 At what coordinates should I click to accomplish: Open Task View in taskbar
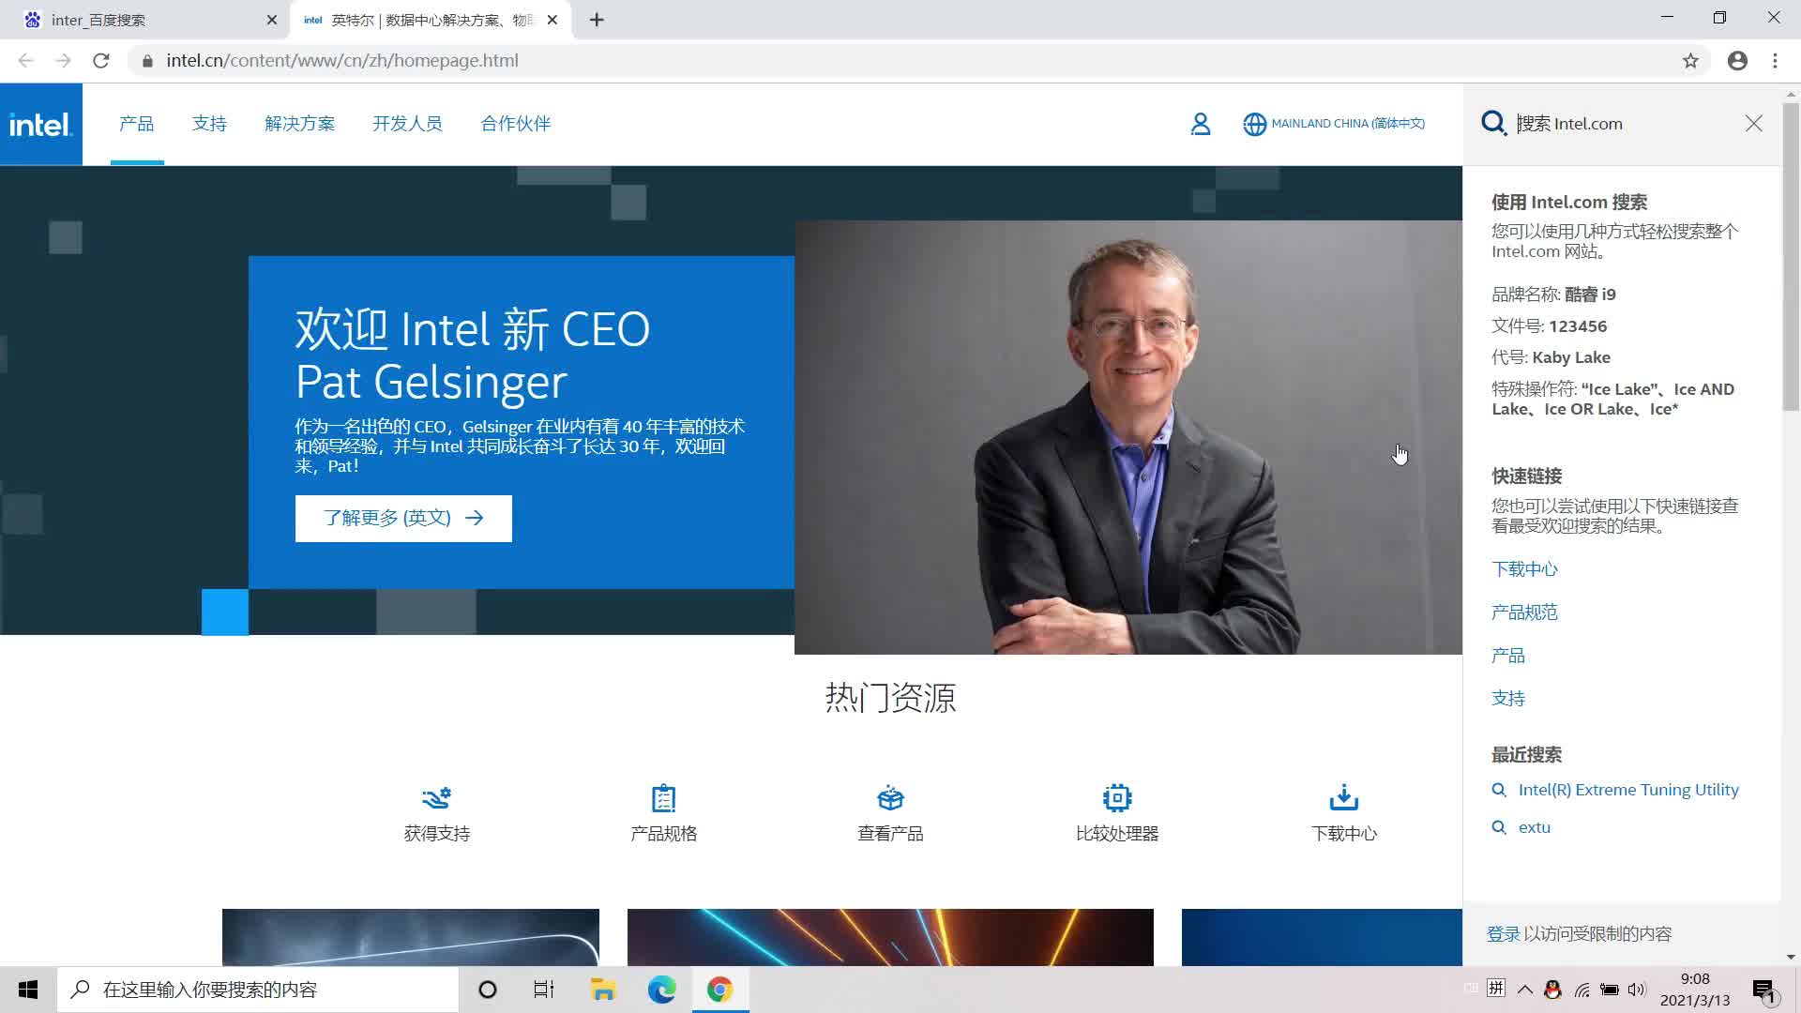(544, 990)
